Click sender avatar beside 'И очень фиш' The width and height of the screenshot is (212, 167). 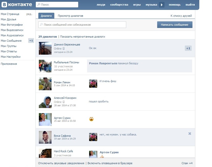tap(93, 84)
